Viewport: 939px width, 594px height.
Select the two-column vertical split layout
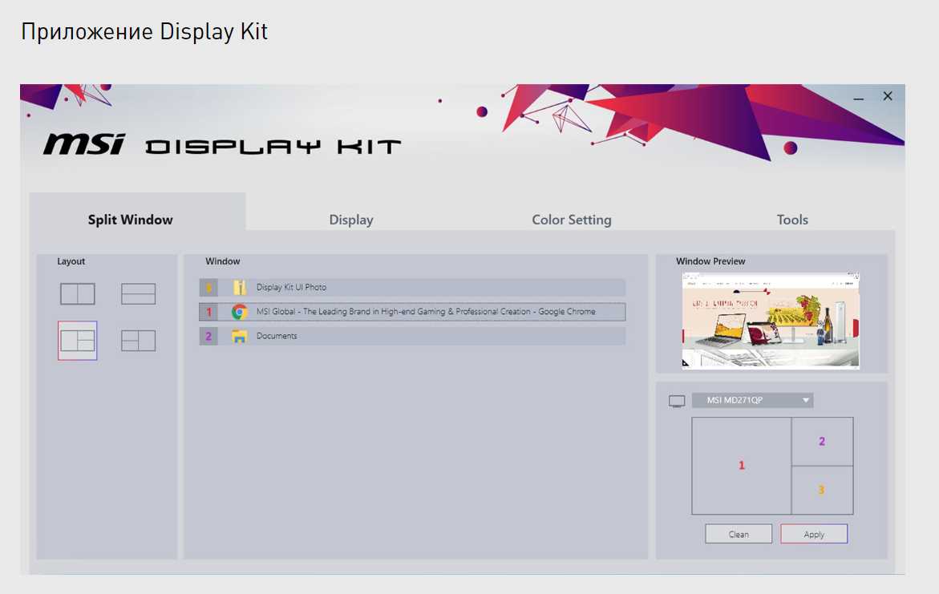pos(78,294)
